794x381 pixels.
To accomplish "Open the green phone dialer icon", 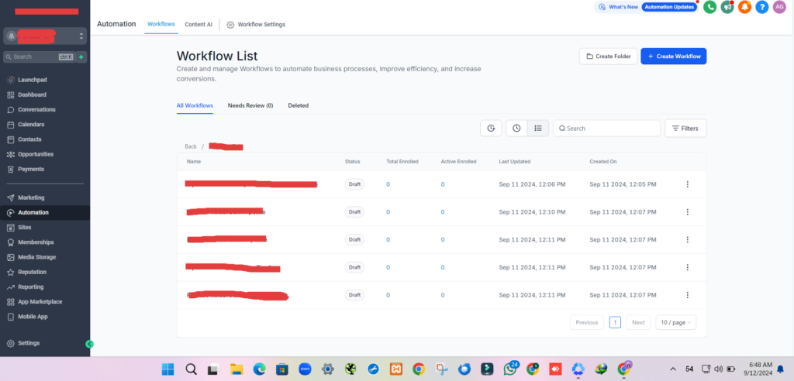I will [x=710, y=7].
